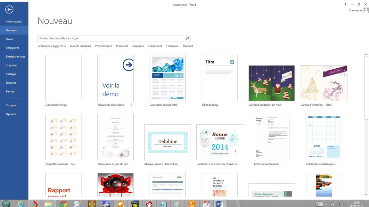369x207 pixels.
Task: Open the Help question mark icon
Action: coord(345,4)
